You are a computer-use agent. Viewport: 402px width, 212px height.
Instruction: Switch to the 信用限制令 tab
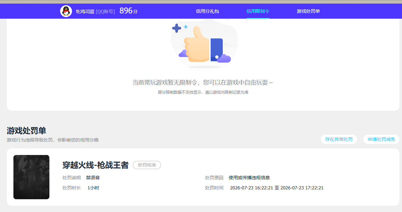(258, 11)
